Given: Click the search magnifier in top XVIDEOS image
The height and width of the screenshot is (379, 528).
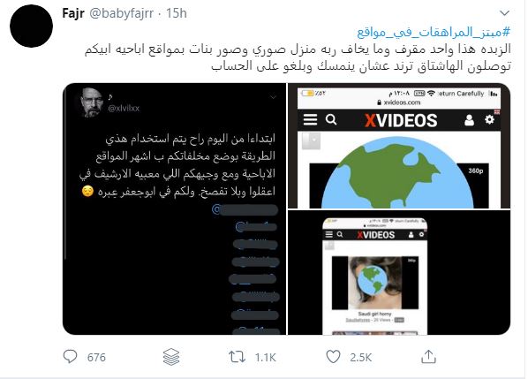Looking at the screenshot, I should pos(331,119).
